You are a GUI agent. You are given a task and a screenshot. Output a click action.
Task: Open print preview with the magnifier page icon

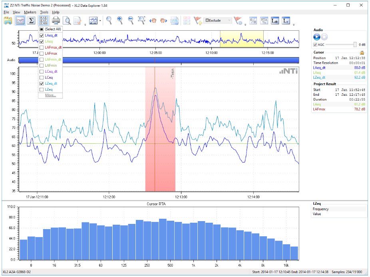click(x=68, y=20)
